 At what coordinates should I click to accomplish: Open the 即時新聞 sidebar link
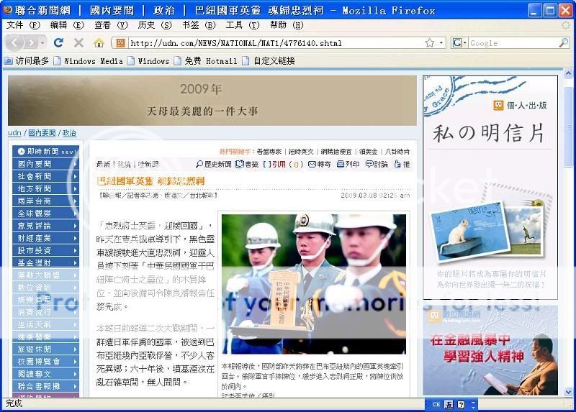tap(45, 152)
